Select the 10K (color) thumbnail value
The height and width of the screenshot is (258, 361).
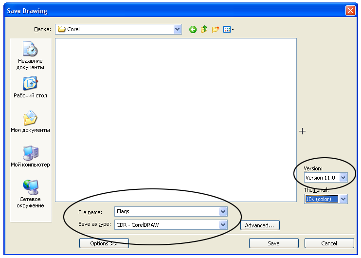pyautogui.click(x=322, y=199)
